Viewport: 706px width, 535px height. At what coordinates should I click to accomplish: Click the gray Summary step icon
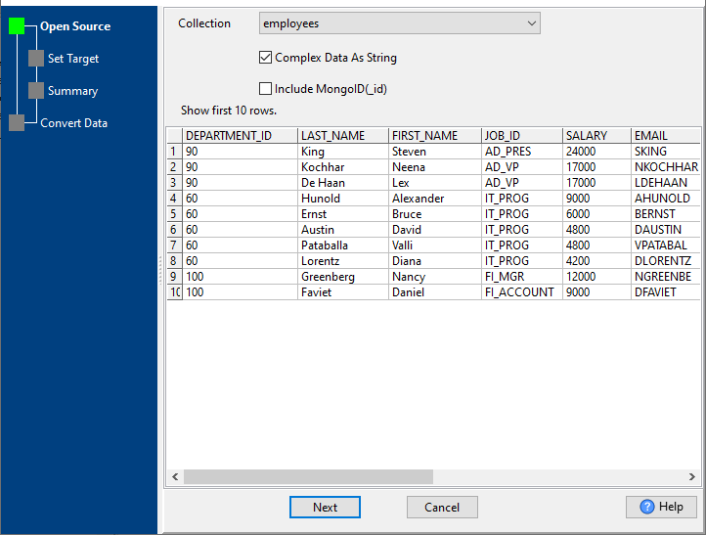pyautogui.click(x=36, y=91)
